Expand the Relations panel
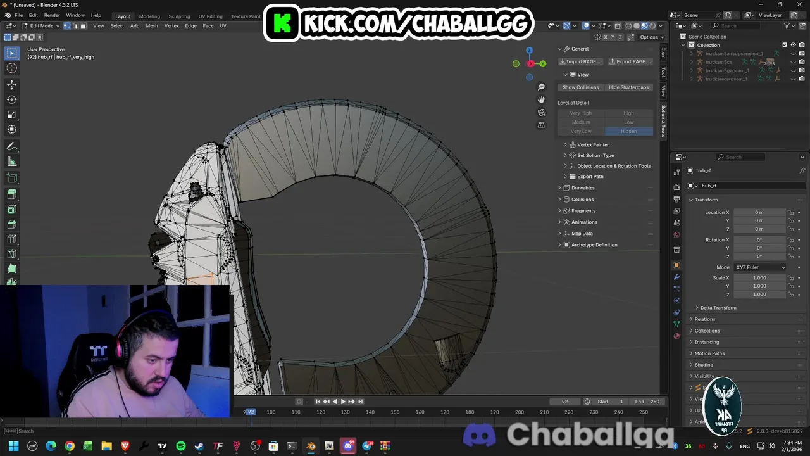The height and width of the screenshot is (456, 810). point(704,319)
